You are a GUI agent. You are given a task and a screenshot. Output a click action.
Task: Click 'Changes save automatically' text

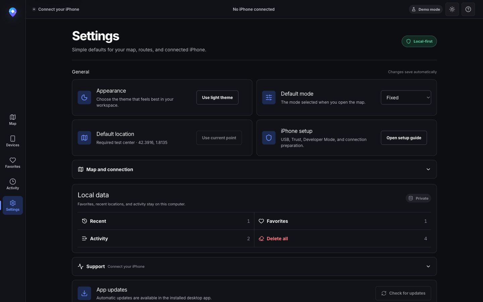coord(412,72)
